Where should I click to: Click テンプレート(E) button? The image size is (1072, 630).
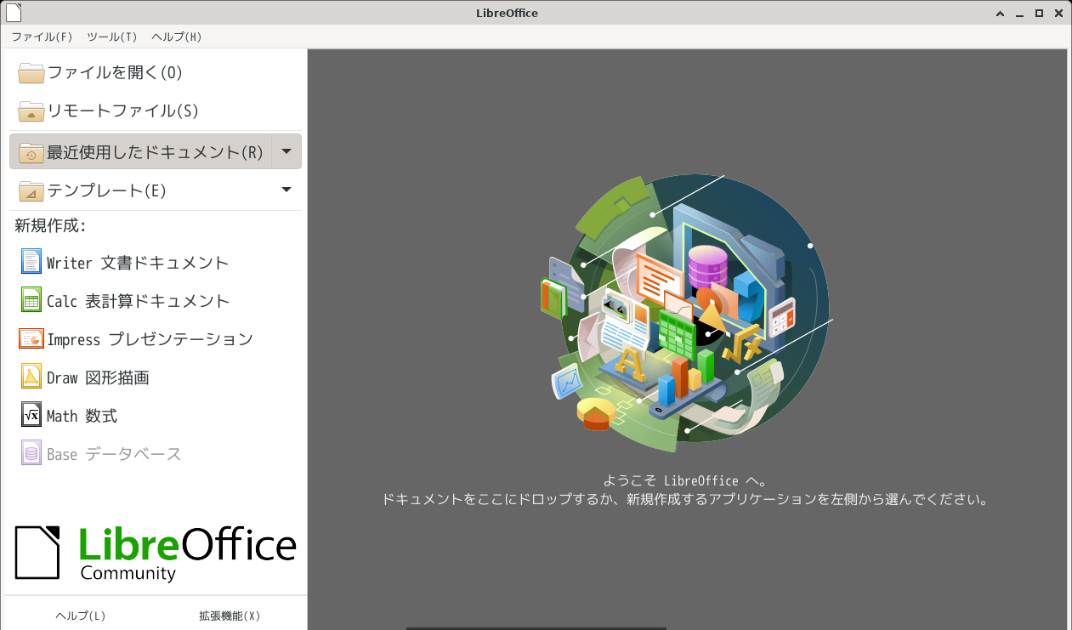pyautogui.click(x=140, y=190)
